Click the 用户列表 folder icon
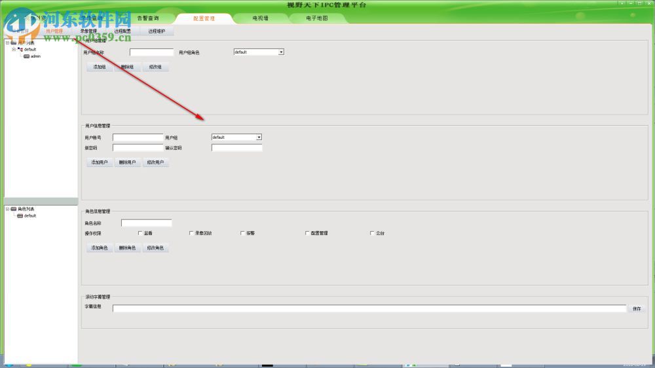This screenshot has height=368, width=655. (x=13, y=43)
